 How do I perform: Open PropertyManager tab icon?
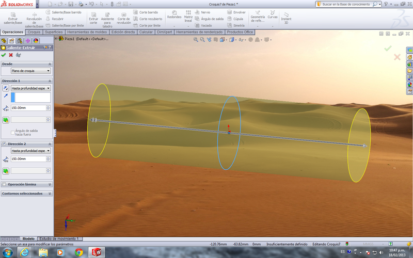coord(11,41)
